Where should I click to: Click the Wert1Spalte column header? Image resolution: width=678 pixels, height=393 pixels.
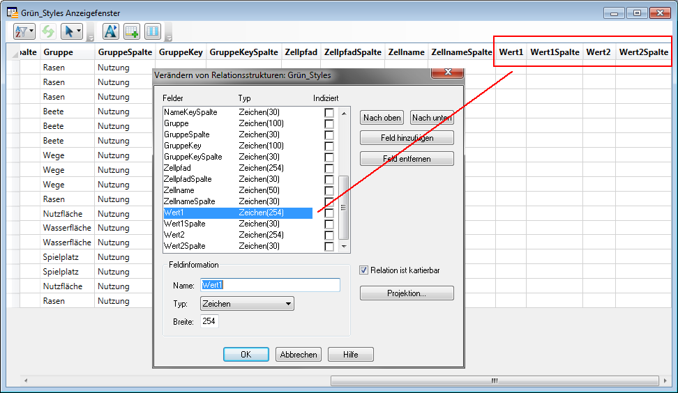[x=555, y=52]
